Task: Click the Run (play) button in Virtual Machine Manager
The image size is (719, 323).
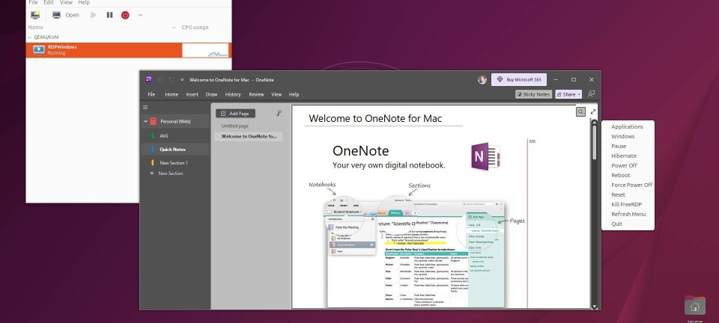Action: click(x=94, y=15)
